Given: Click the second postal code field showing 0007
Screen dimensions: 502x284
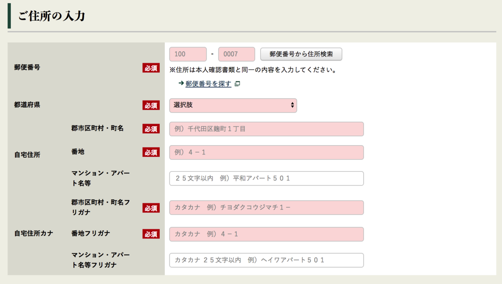Looking at the screenshot, I should (x=236, y=54).
